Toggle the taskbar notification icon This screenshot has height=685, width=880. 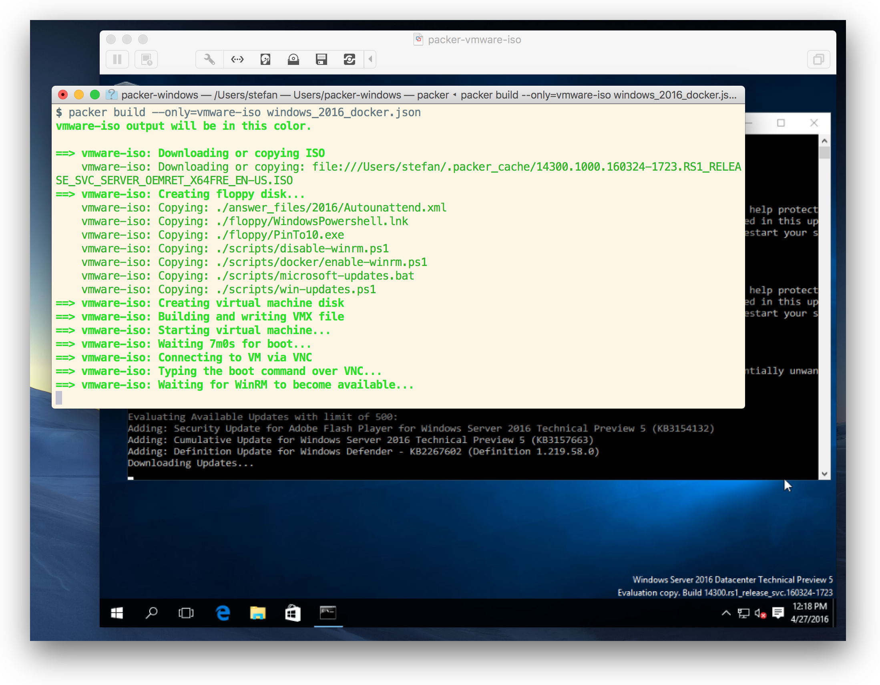click(x=779, y=613)
